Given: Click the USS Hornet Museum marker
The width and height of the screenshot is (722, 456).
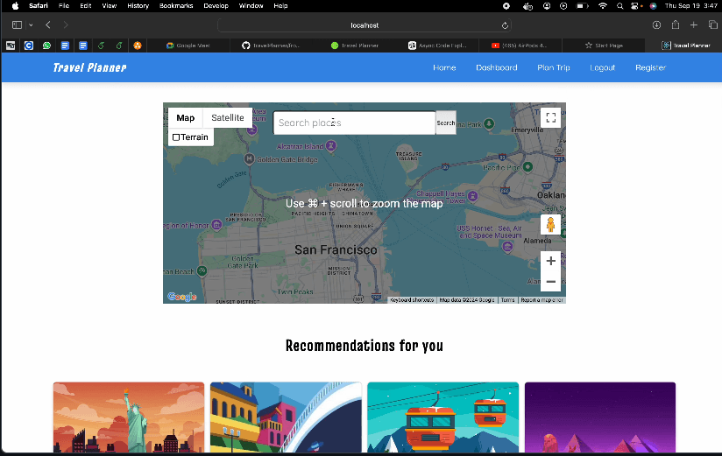Looking at the screenshot, I should click(x=507, y=247).
